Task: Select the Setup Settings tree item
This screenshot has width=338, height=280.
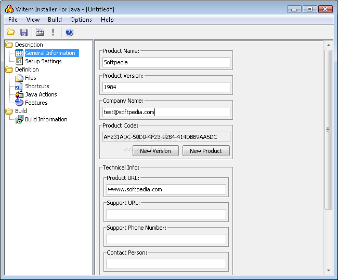Action: coord(43,61)
